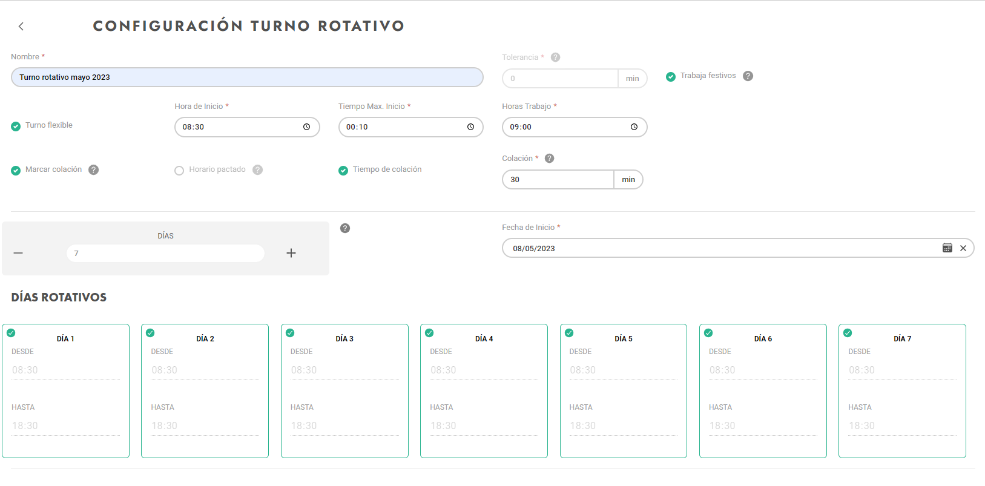Viewport: 985px width, 486px height.
Task: Click the DESDE time in DÍA 5
Action: click(x=622, y=370)
